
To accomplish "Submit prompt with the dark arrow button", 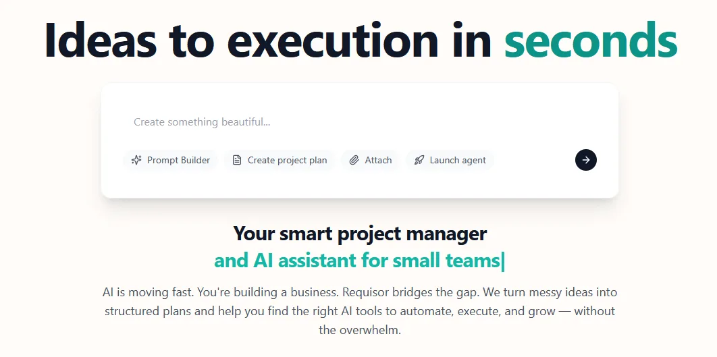I will pyautogui.click(x=586, y=160).
